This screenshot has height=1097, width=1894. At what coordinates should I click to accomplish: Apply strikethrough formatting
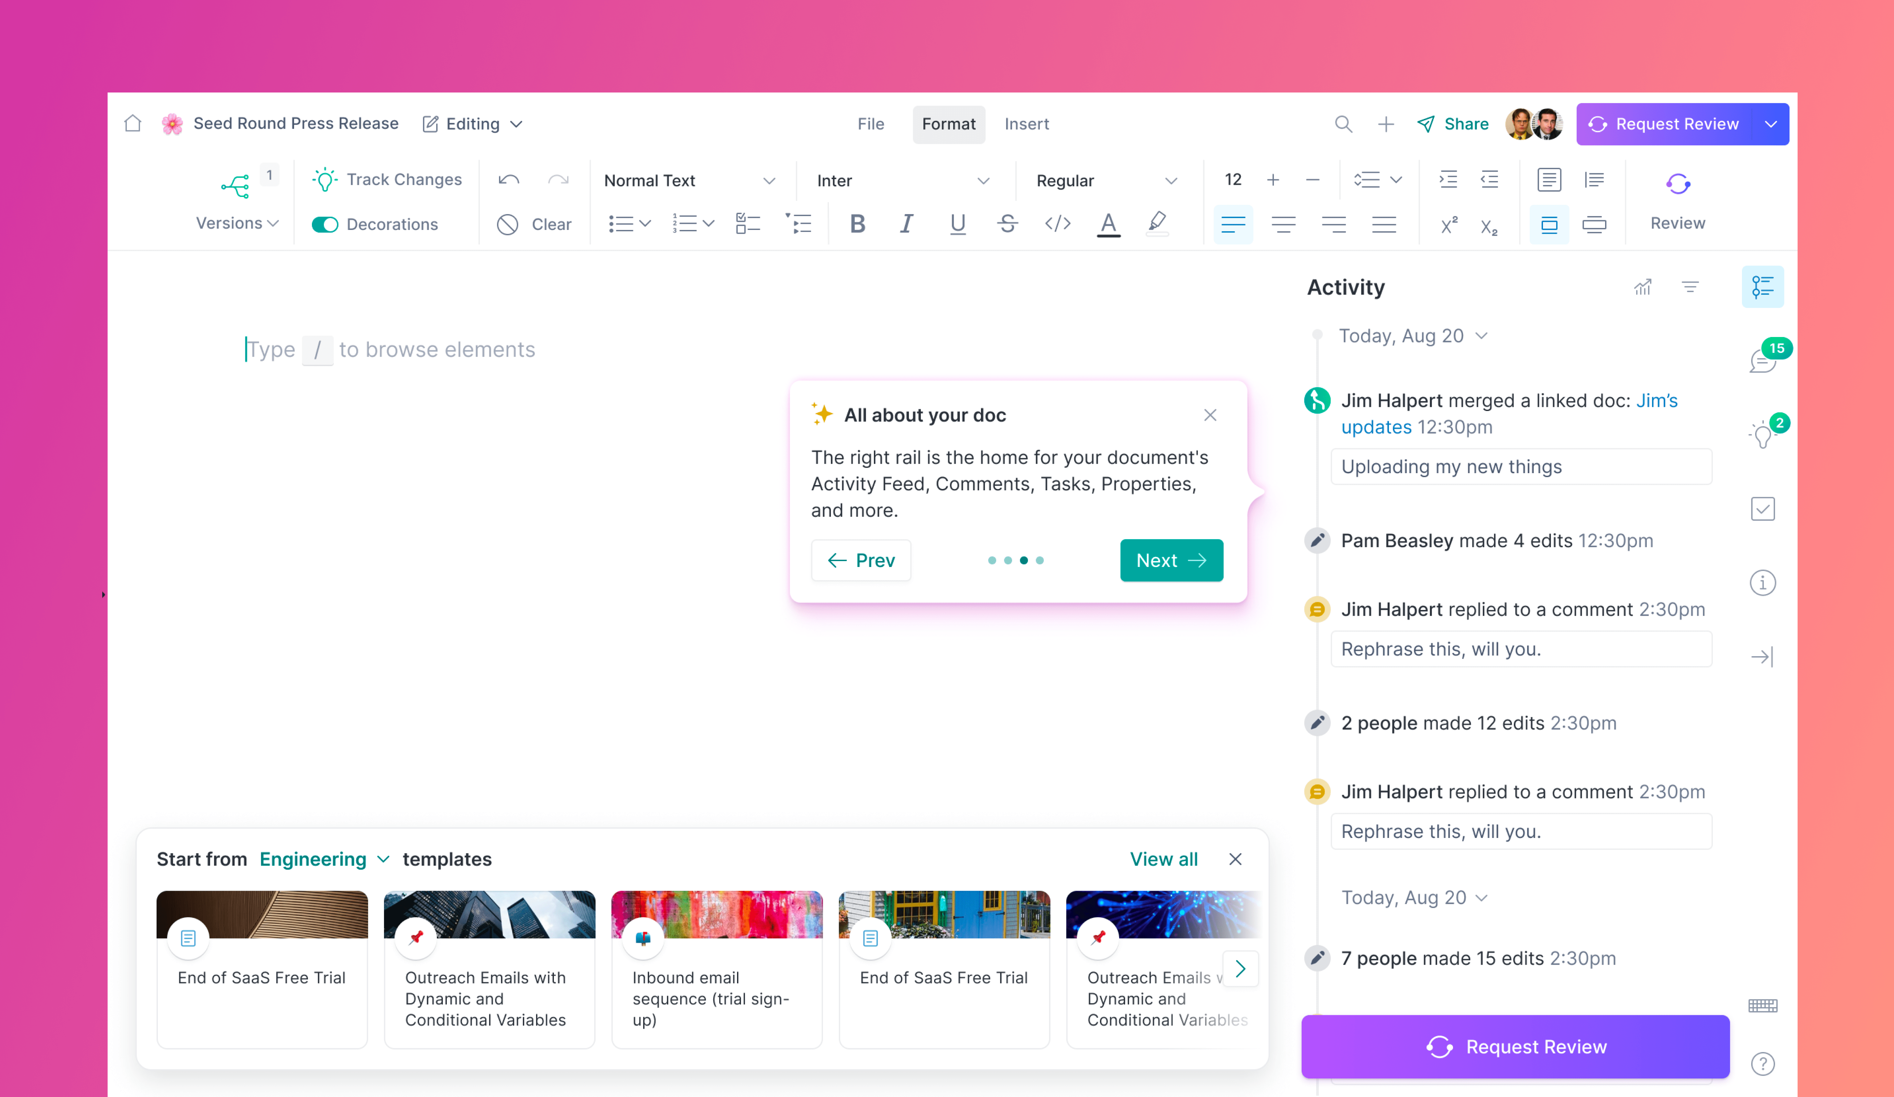click(x=1007, y=224)
